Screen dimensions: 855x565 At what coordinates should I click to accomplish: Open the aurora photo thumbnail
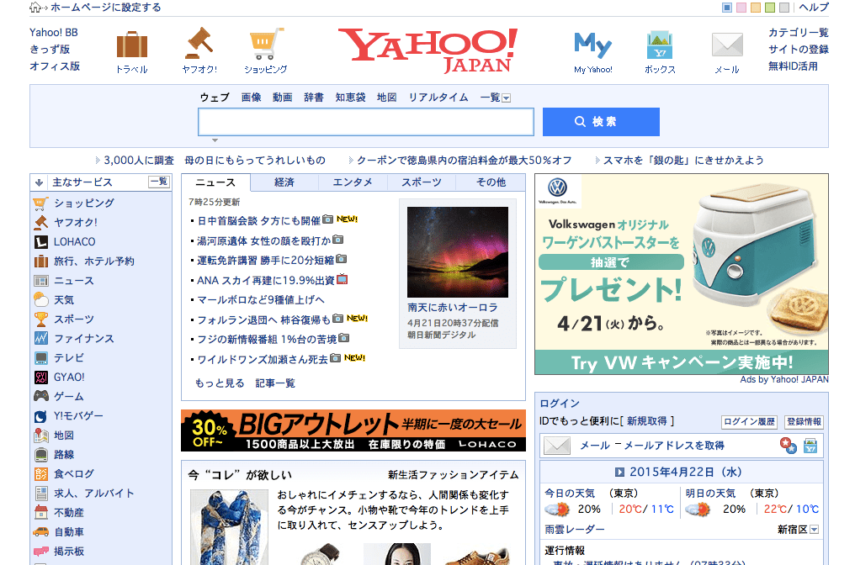[x=458, y=251]
